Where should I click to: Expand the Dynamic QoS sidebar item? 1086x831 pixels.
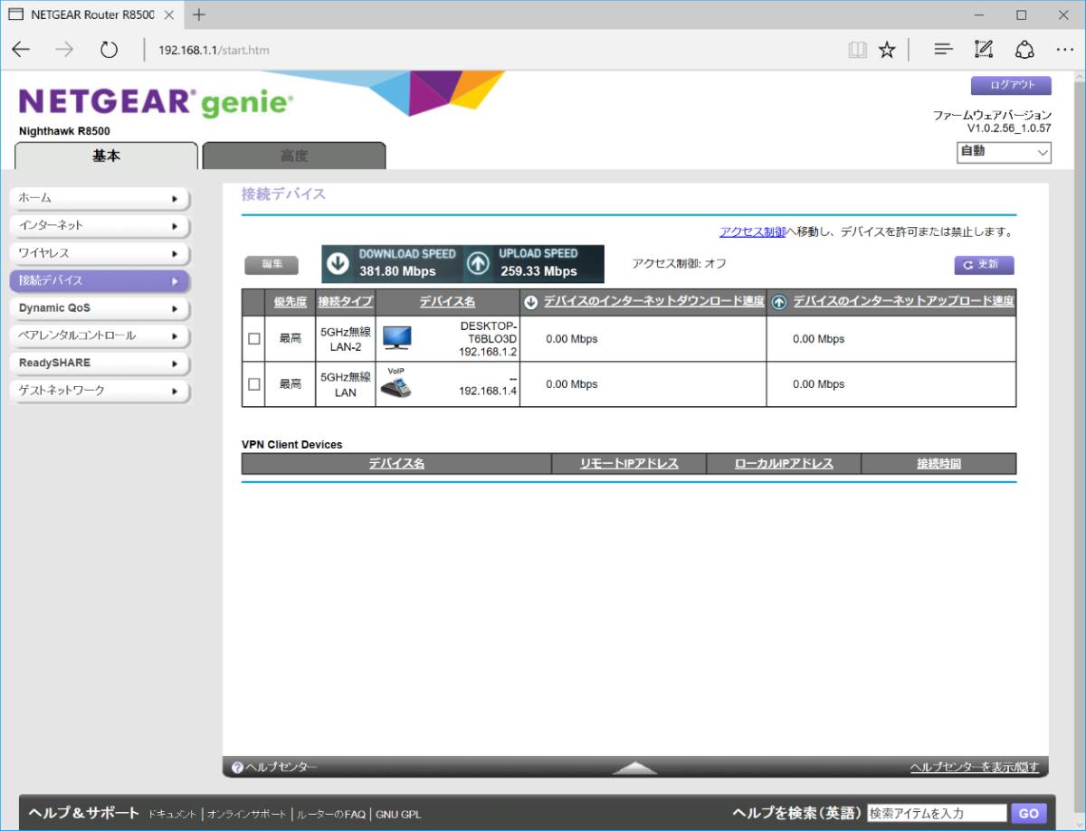pyautogui.click(x=99, y=308)
